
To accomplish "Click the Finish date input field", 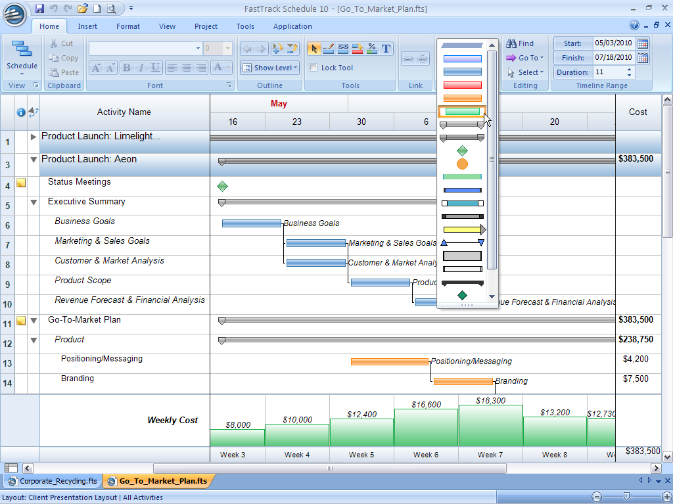I will (x=613, y=58).
